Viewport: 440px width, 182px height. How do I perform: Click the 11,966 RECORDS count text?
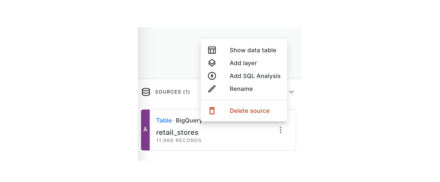point(179,140)
